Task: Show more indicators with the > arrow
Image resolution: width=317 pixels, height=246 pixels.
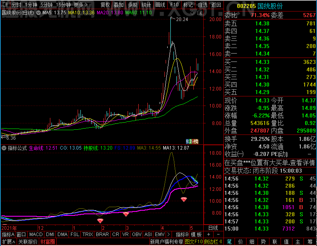Action: [169, 234]
